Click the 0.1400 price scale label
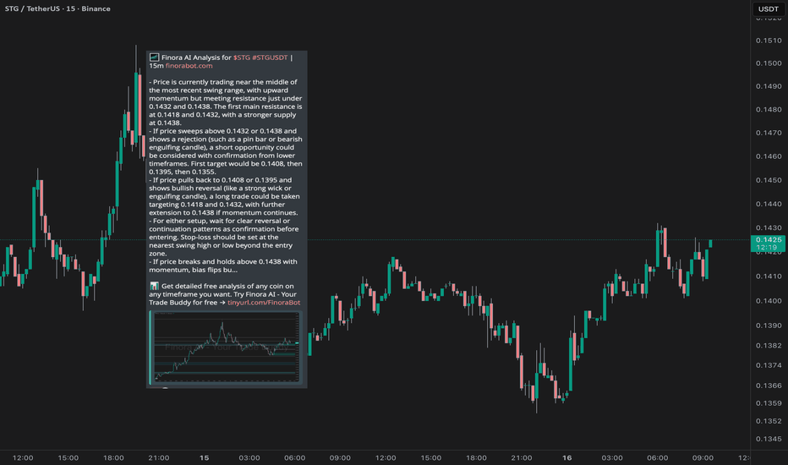788x465 pixels. click(768, 301)
